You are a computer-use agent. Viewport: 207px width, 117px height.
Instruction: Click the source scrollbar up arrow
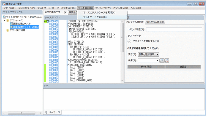pyautogui.click(x=122, y=21)
